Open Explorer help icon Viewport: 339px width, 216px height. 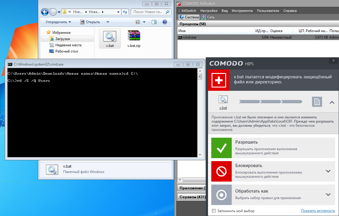coord(165,22)
